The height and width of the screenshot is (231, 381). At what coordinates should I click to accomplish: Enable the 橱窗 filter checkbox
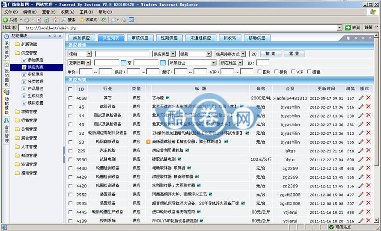click(309, 72)
